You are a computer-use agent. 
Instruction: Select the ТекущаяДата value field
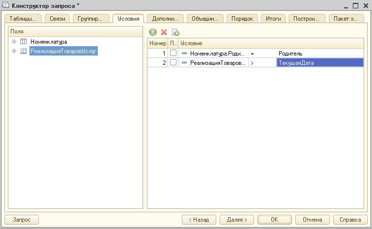(x=319, y=63)
